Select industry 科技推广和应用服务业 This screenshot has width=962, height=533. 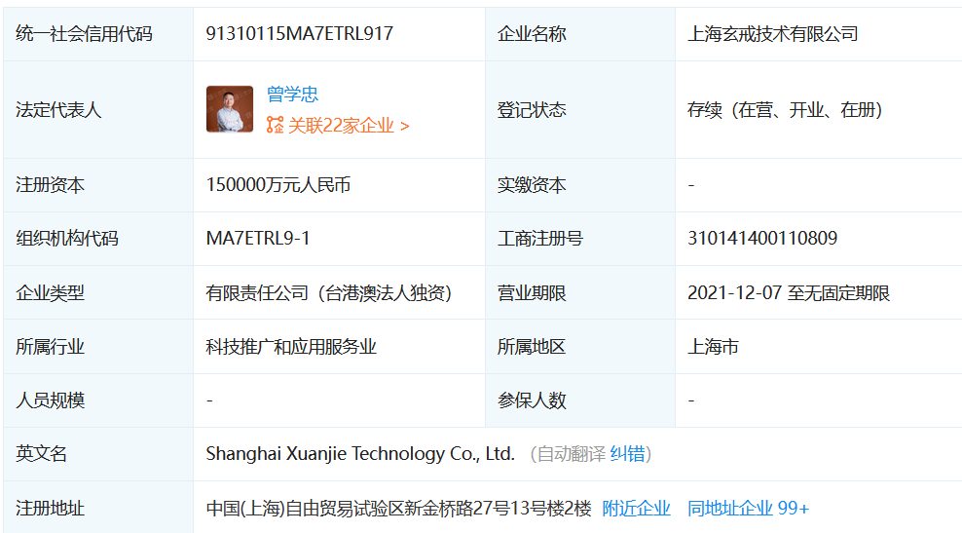(x=291, y=347)
